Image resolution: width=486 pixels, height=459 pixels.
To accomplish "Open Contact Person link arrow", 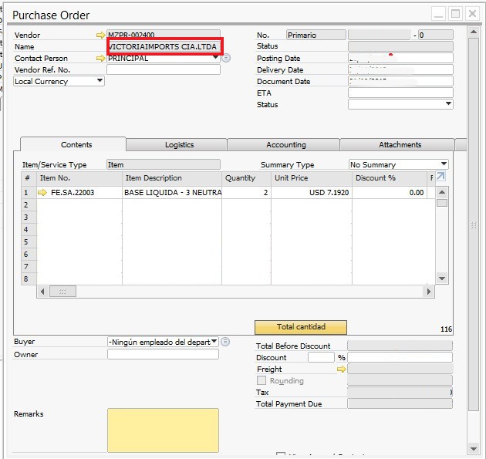I will pyautogui.click(x=100, y=59).
